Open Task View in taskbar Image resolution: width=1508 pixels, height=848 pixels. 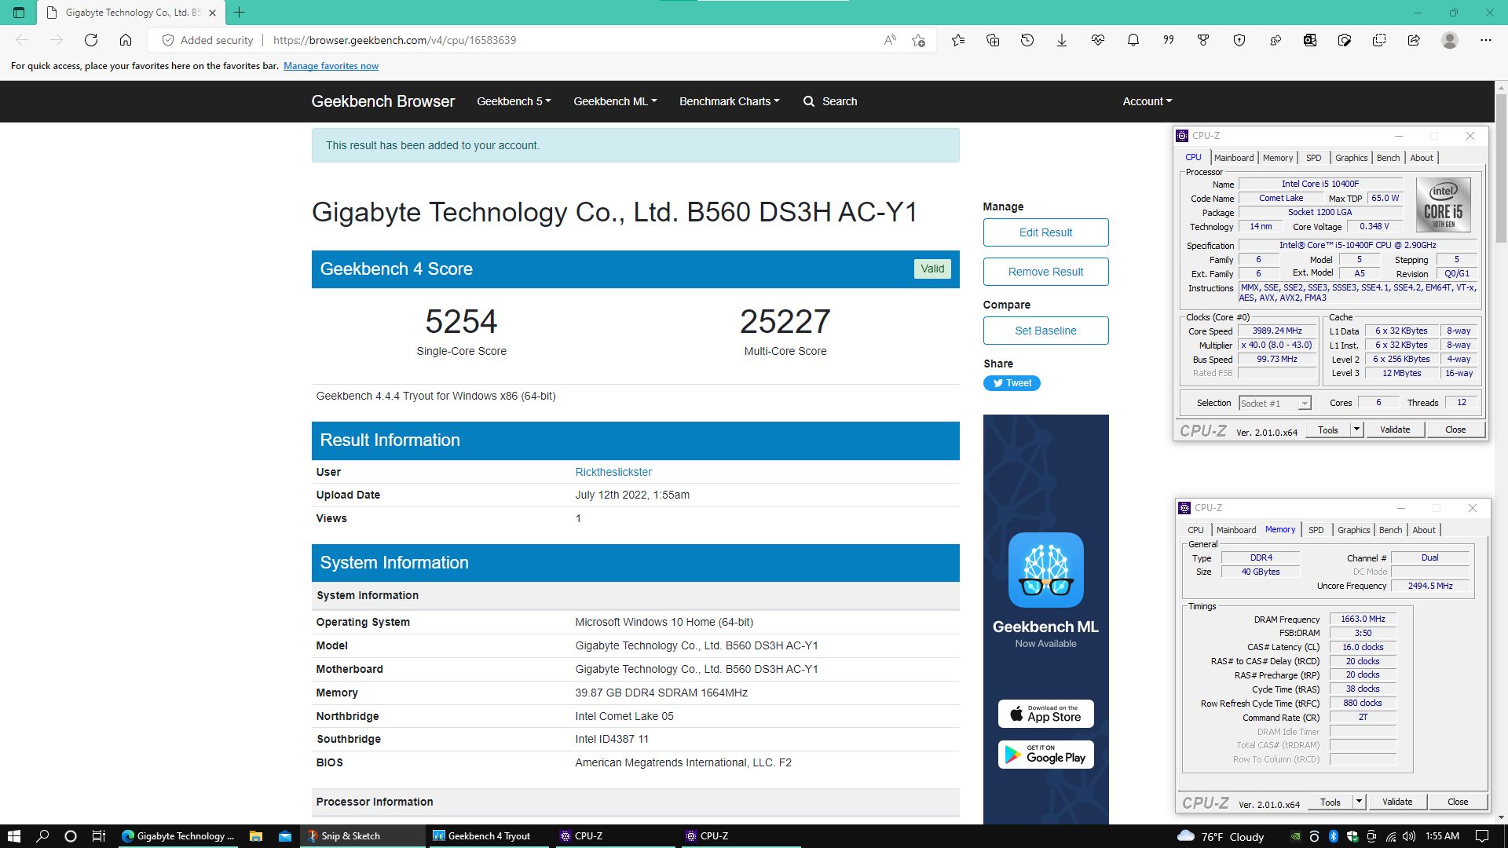point(98,836)
